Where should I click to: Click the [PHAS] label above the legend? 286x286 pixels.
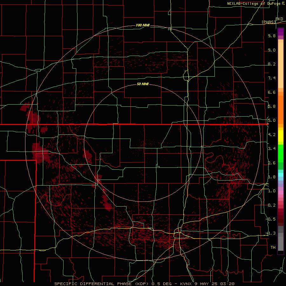click(269, 22)
